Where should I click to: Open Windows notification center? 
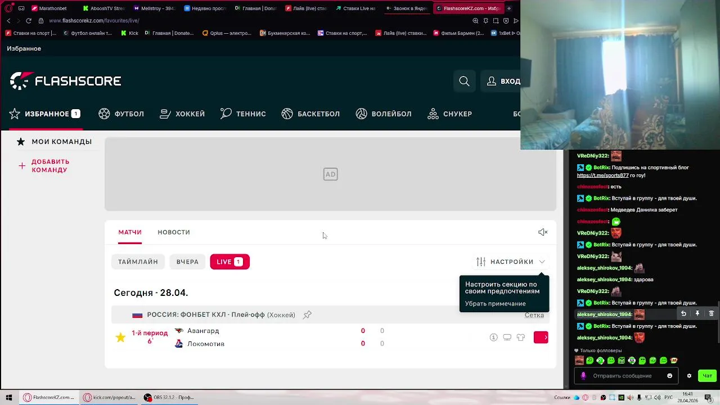710,398
